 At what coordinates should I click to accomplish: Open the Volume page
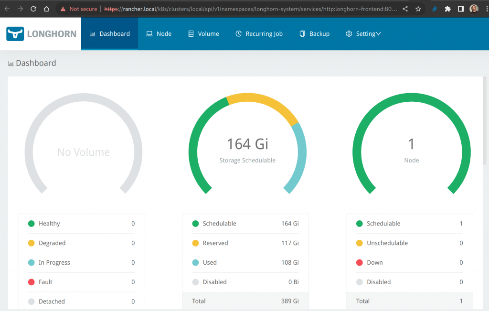(x=203, y=34)
